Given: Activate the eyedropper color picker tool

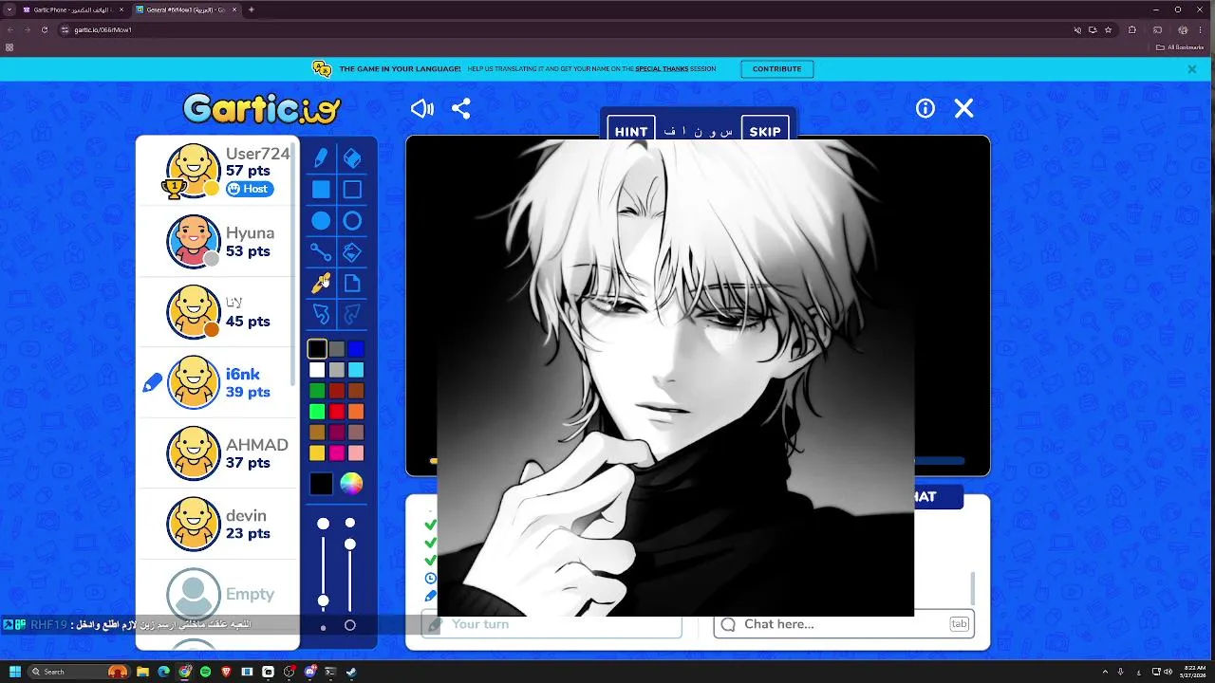Looking at the screenshot, I should 321,283.
